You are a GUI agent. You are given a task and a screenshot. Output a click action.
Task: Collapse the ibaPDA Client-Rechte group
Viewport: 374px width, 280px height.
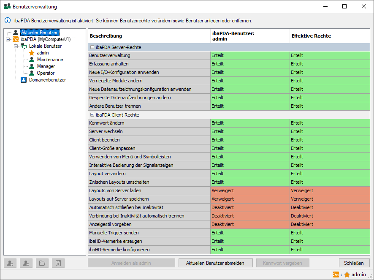click(92, 115)
